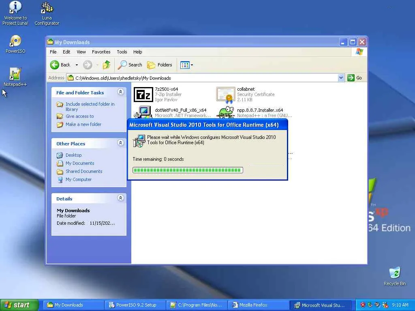Click Date modified text in Details

86,223
